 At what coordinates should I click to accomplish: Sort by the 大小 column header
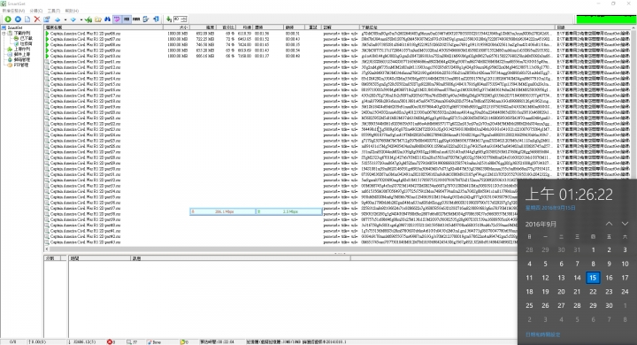pos(177,27)
